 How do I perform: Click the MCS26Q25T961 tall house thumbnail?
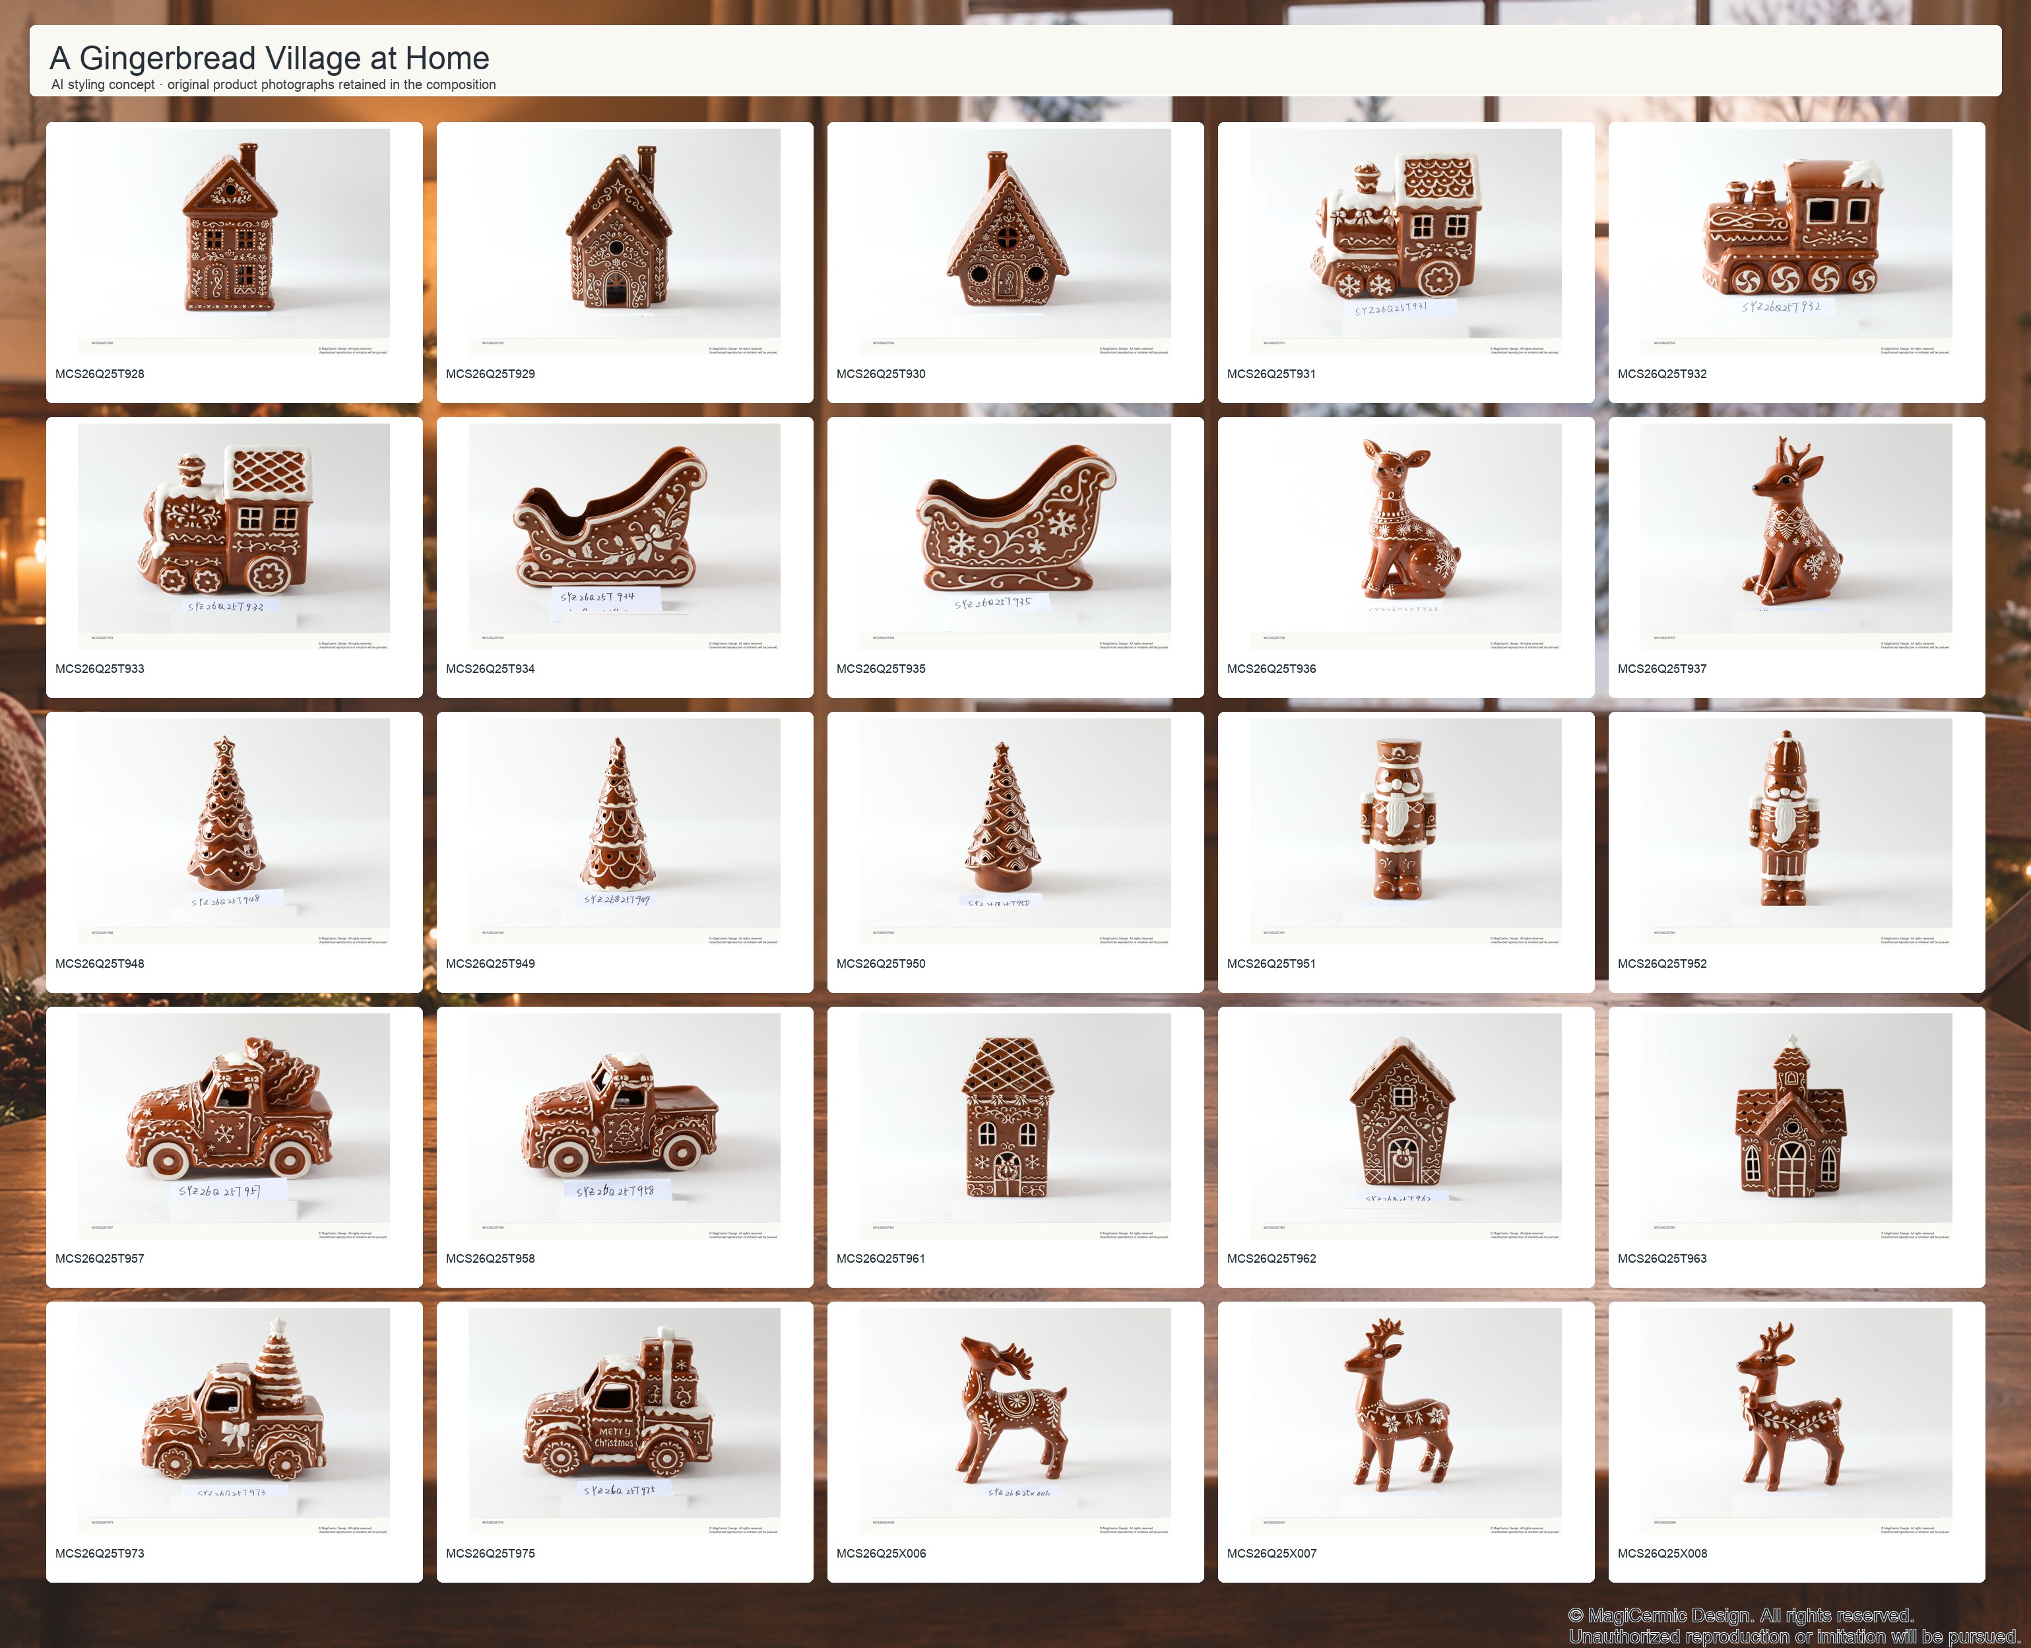click(1015, 1127)
